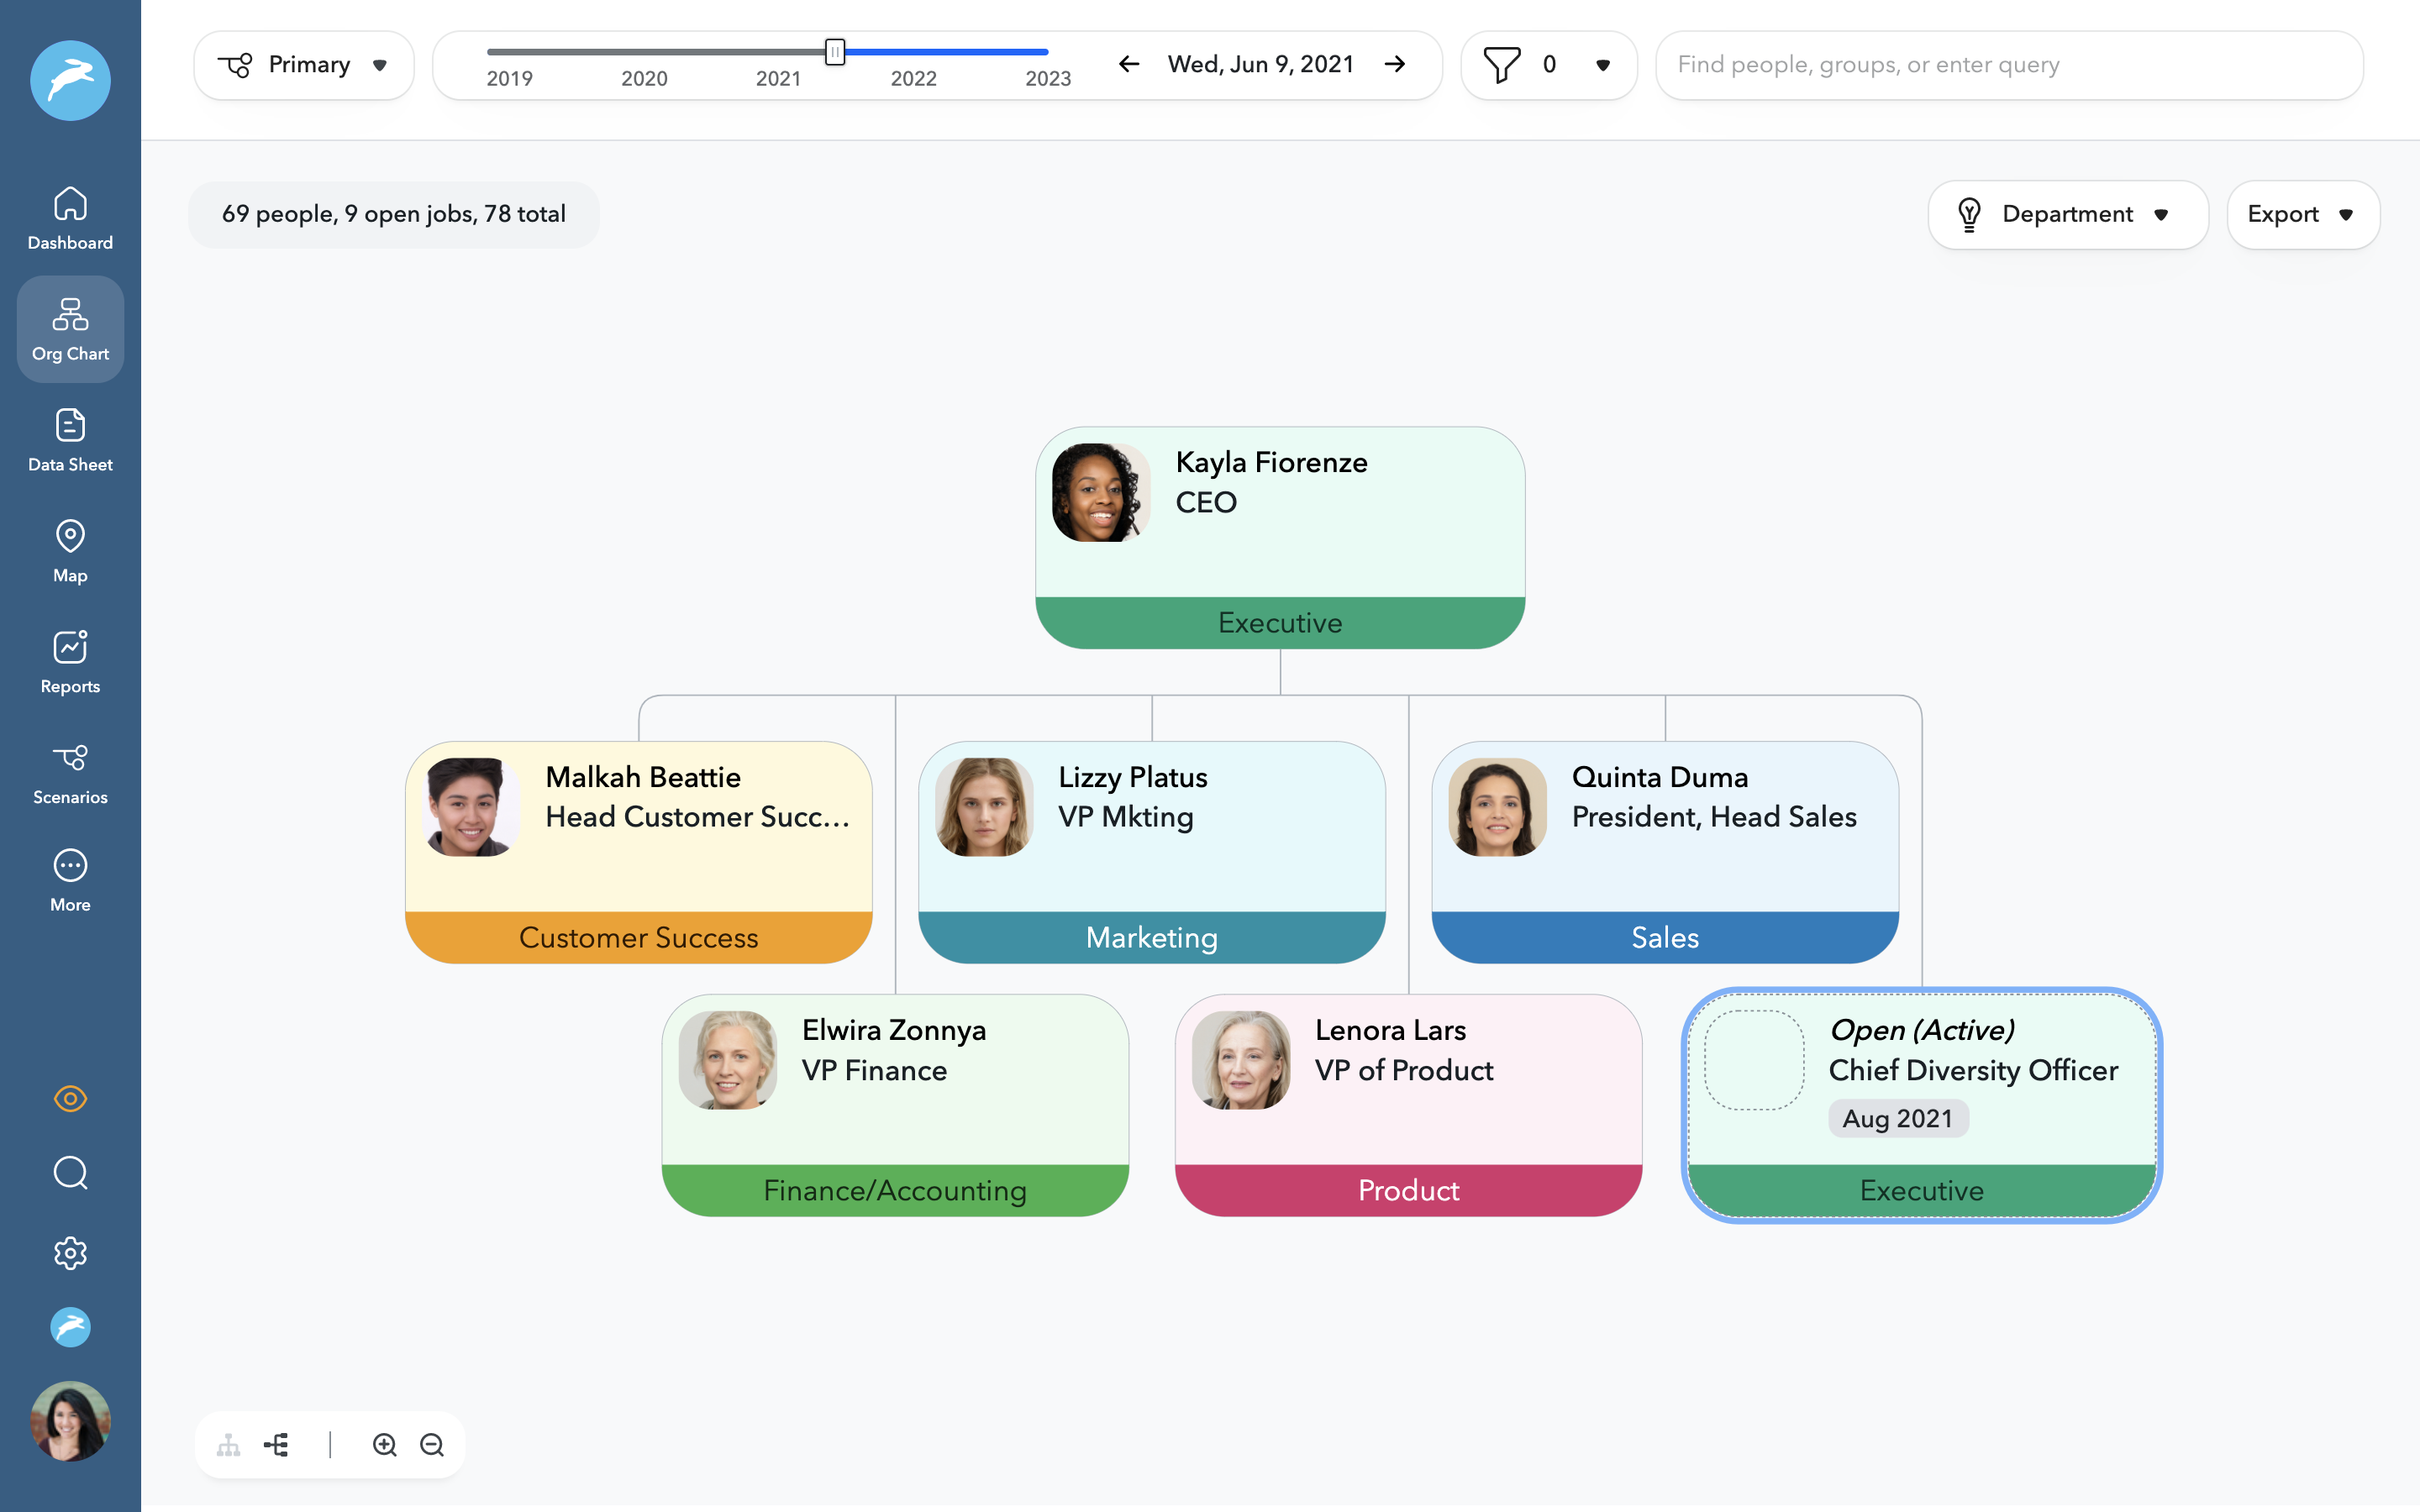This screenshot has width=2420, height=1512.
Task: Click the Dashboard icon in the sidebar
Action: 70,215
